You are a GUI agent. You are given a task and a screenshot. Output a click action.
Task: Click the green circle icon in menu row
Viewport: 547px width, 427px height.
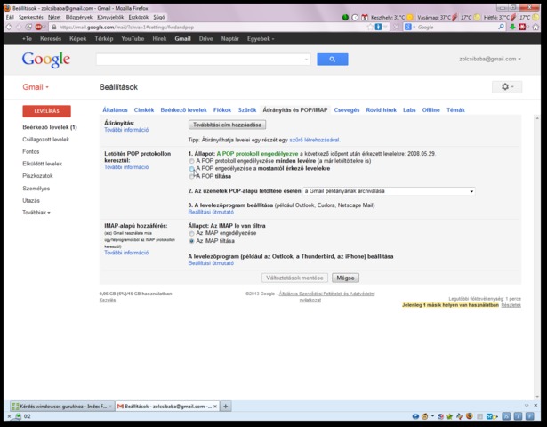point(345,17)
